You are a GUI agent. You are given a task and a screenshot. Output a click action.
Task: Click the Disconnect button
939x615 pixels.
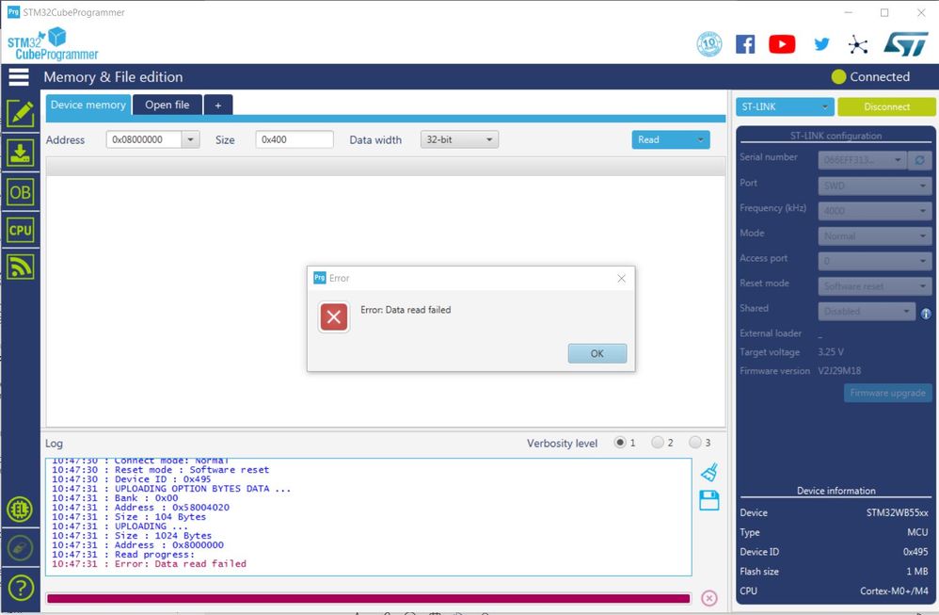click(x=886, y=106)
